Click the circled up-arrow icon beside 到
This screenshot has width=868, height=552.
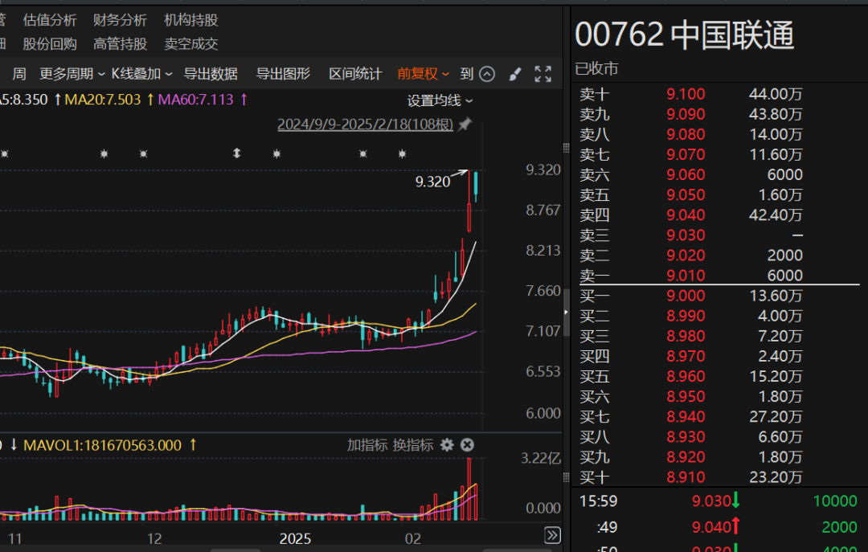tap(486, 74)
